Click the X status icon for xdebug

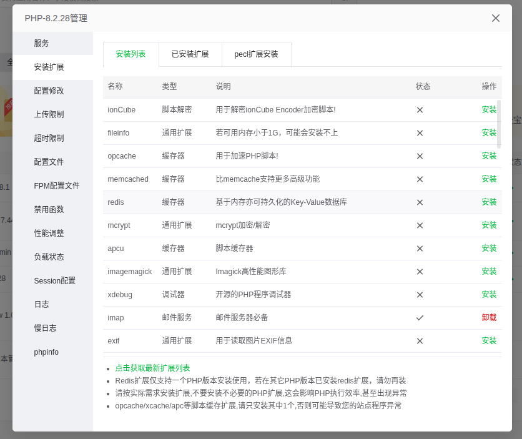420,295
